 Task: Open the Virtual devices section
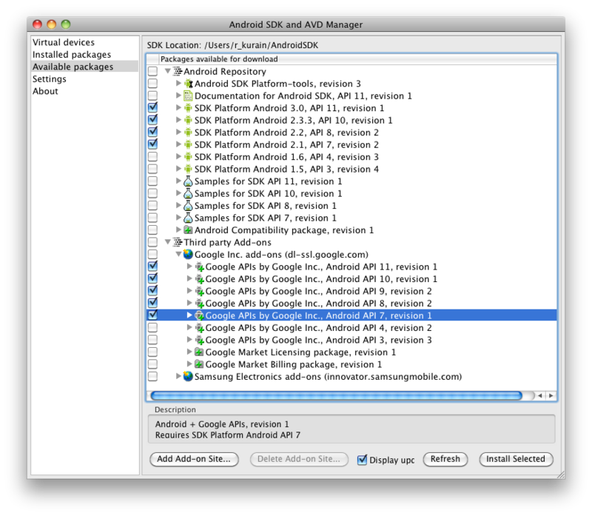pos(64,42)
